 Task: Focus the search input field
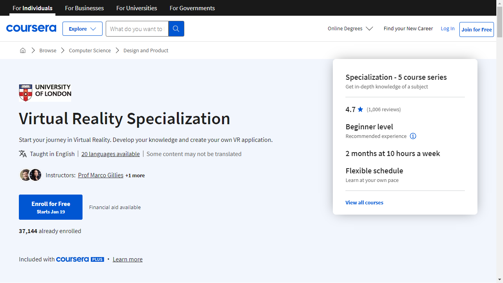pyautogui.click(x=137, y=29)
